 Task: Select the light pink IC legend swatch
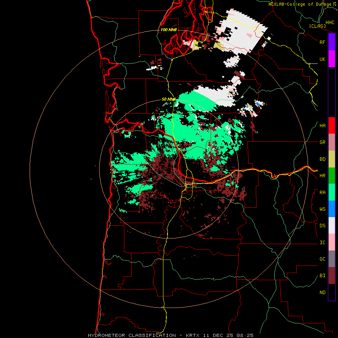(332, 242)
